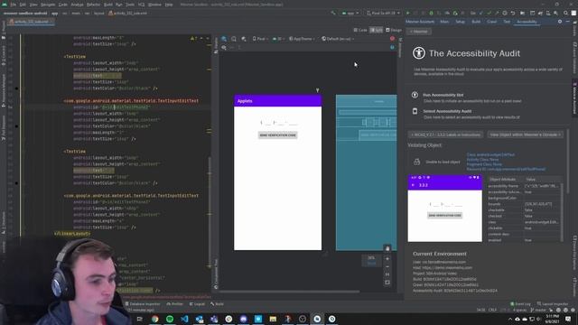Click the Undo arrow toolbar icon
This screenshot has width=578, height=325.
[513, 13]
